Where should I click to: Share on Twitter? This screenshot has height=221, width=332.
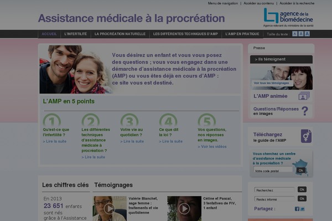[302, 209]
